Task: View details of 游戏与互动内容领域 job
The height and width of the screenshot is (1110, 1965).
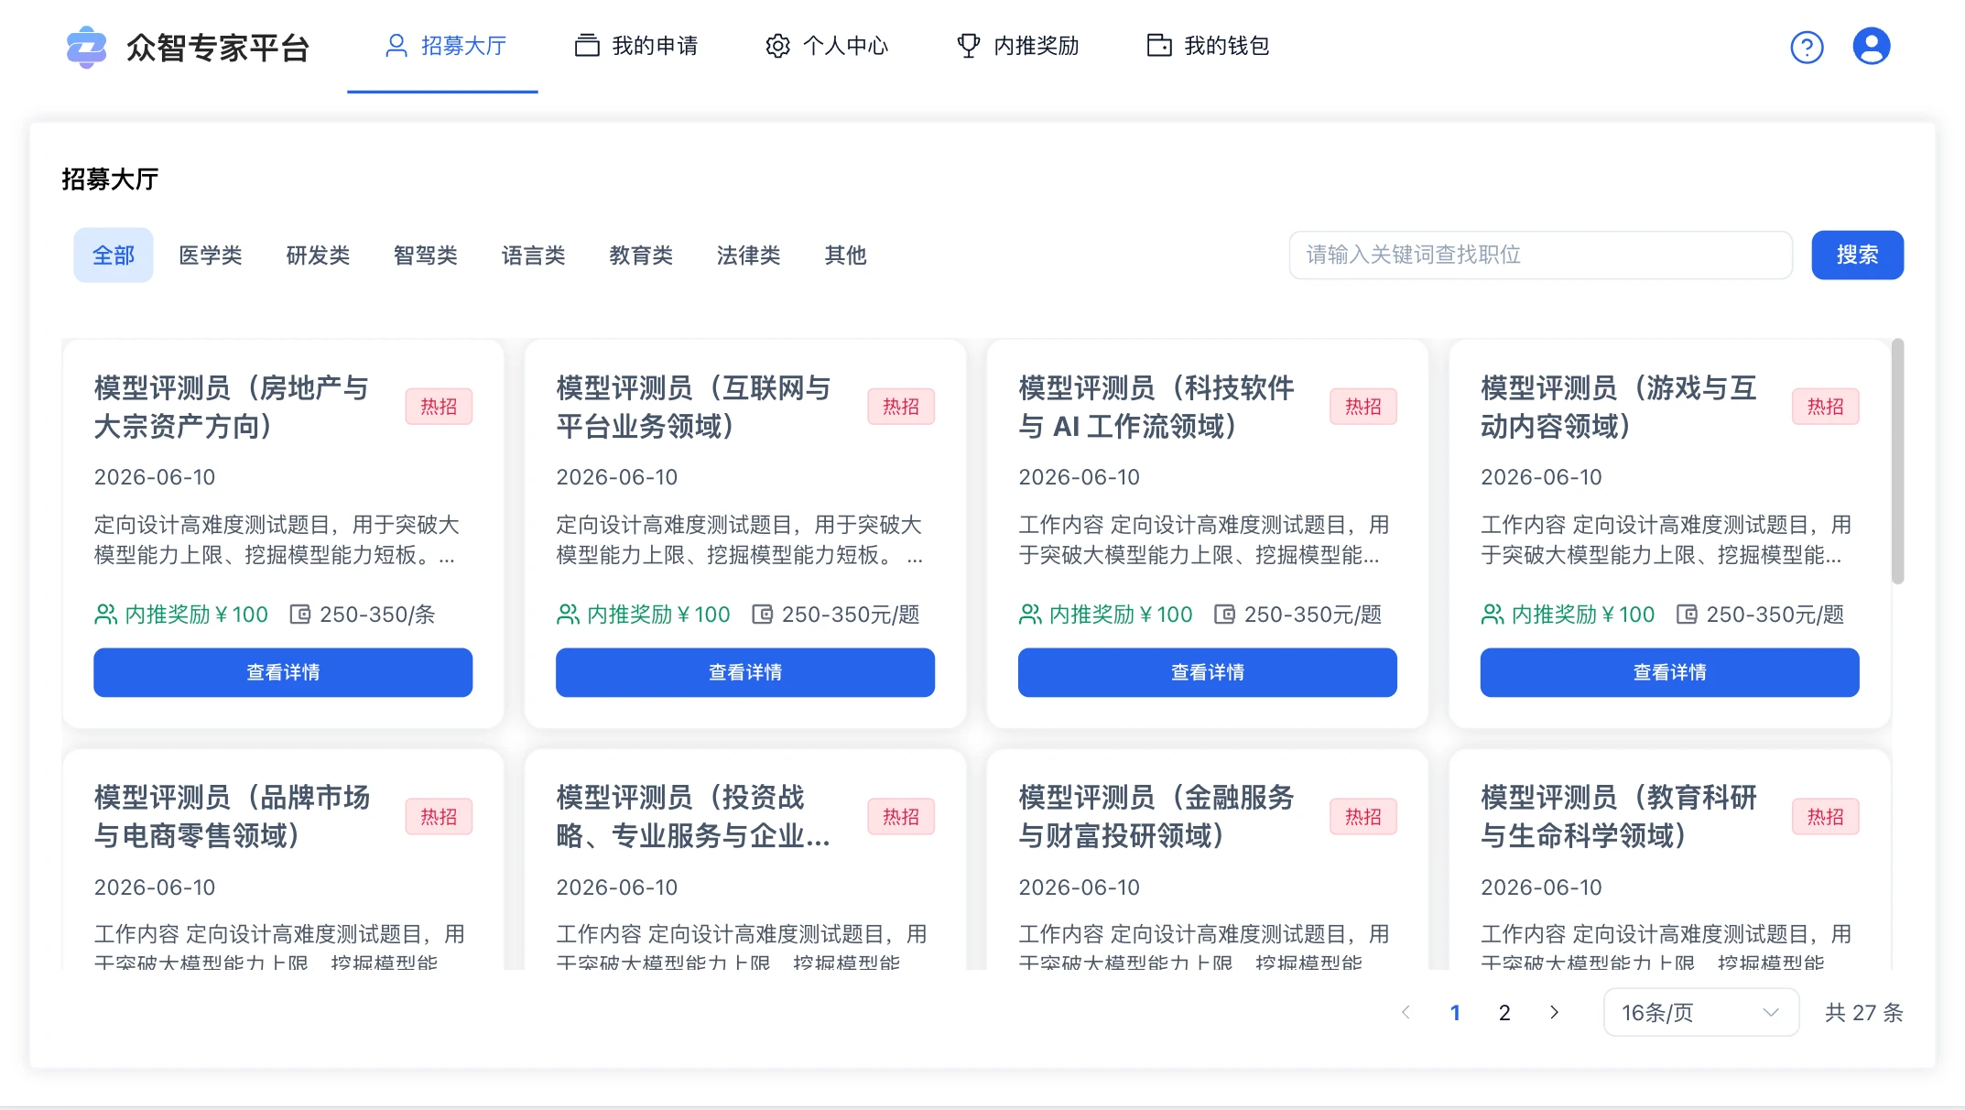Action: [1669, 672]
